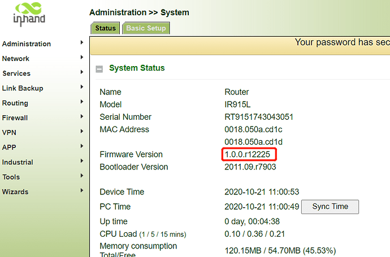
Task: Click the System Status heading
Action: (x=137, y=68)
